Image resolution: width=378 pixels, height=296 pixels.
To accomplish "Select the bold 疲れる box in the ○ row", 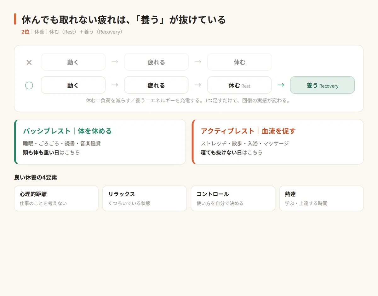I will coord(156,85).
